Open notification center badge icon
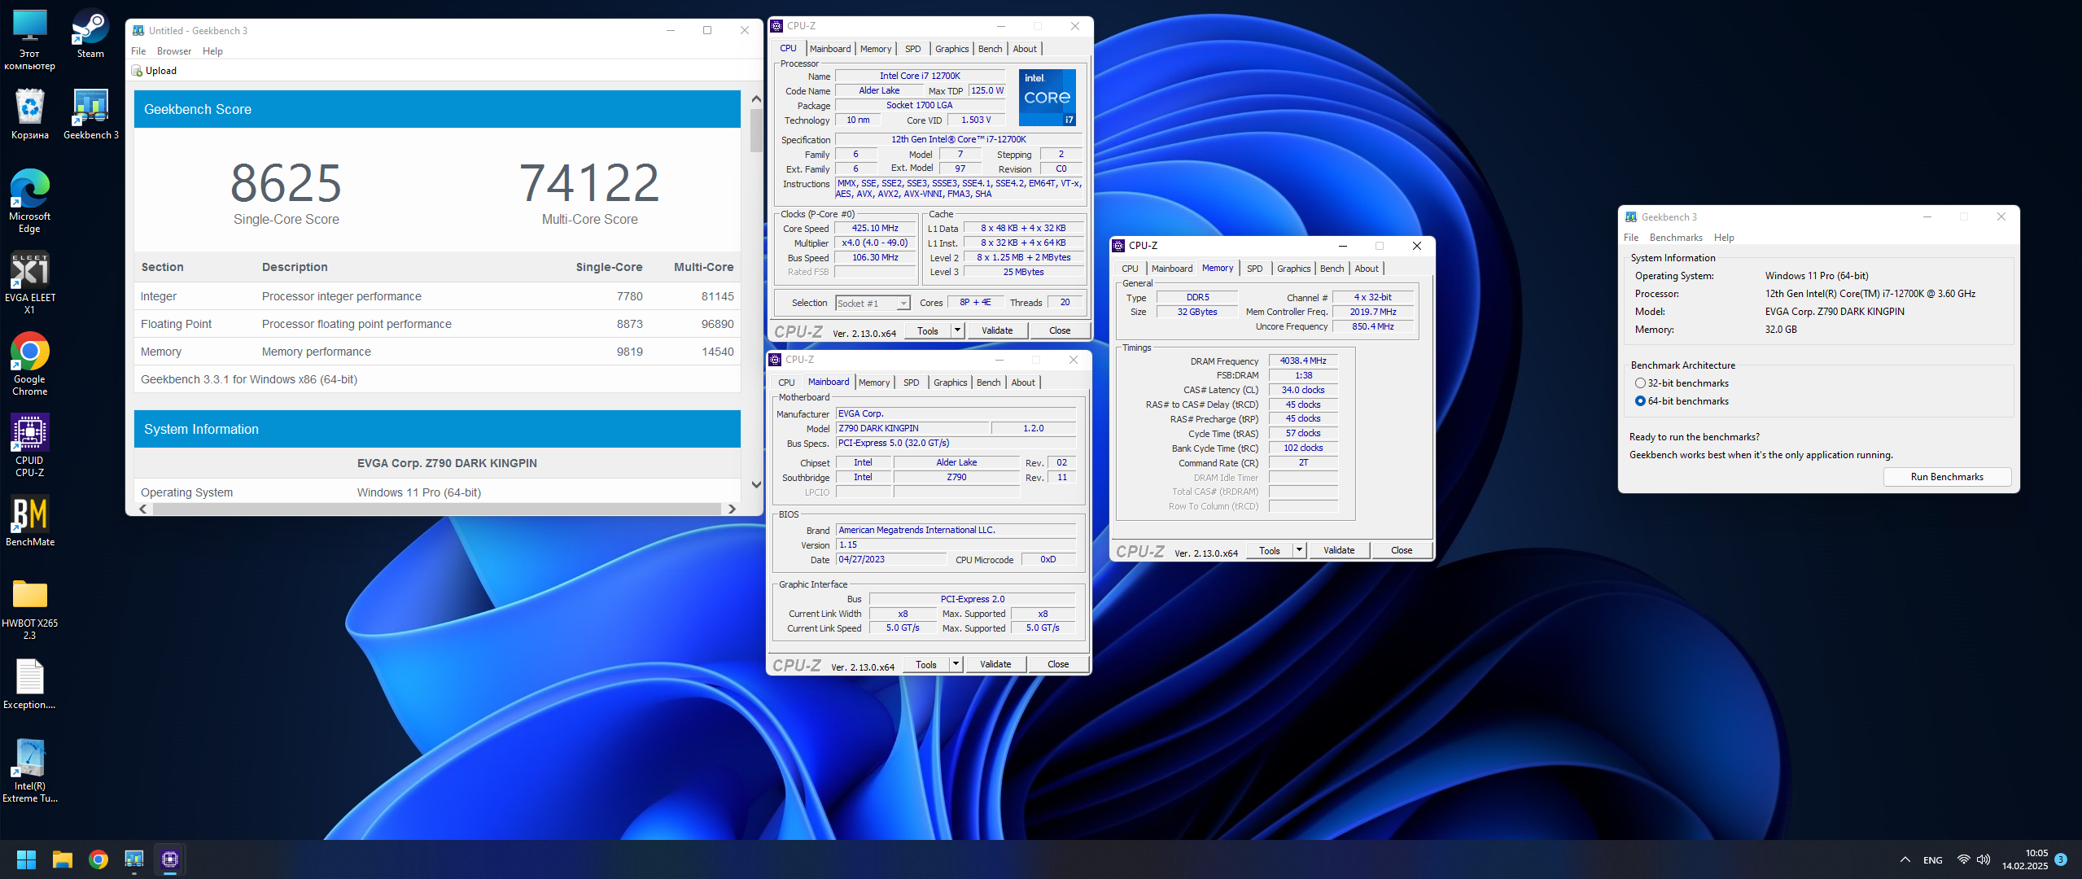Viewport: 2082px width, 879px height. pos(2061,859)
